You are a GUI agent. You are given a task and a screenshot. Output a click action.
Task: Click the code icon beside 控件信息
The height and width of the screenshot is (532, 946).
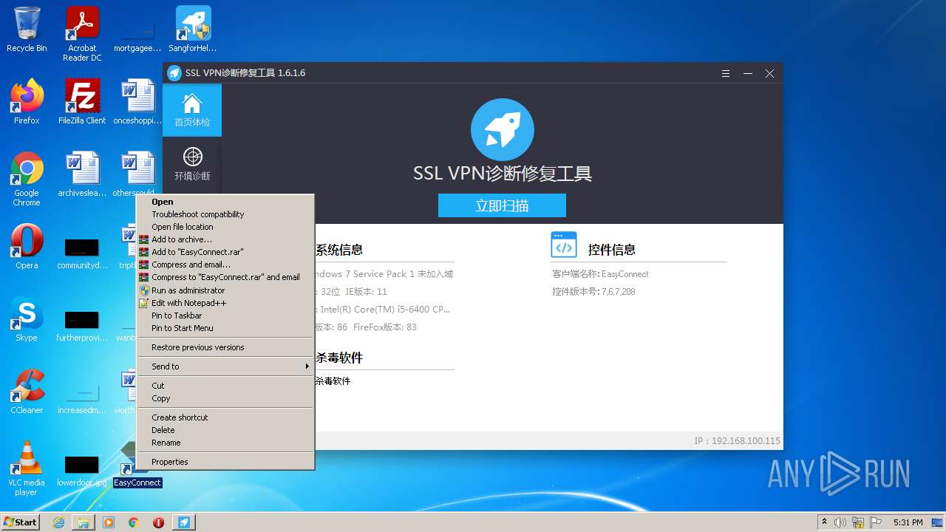tap(564, 245)
